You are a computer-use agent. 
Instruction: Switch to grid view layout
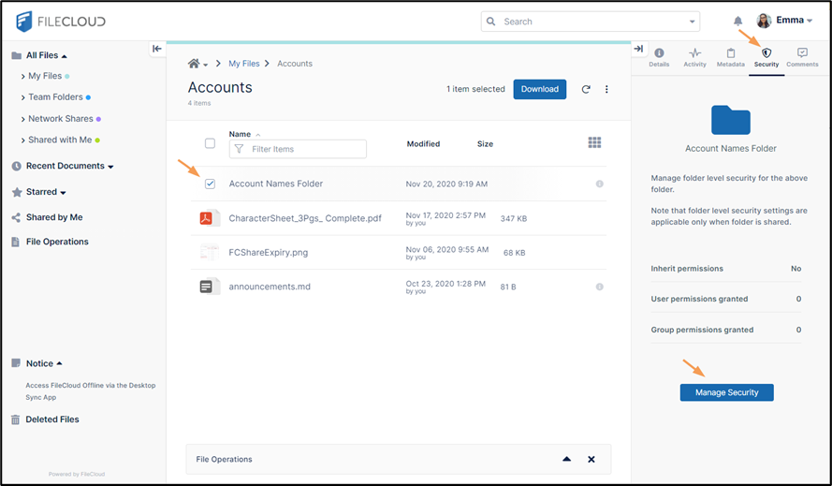point(594,142)
